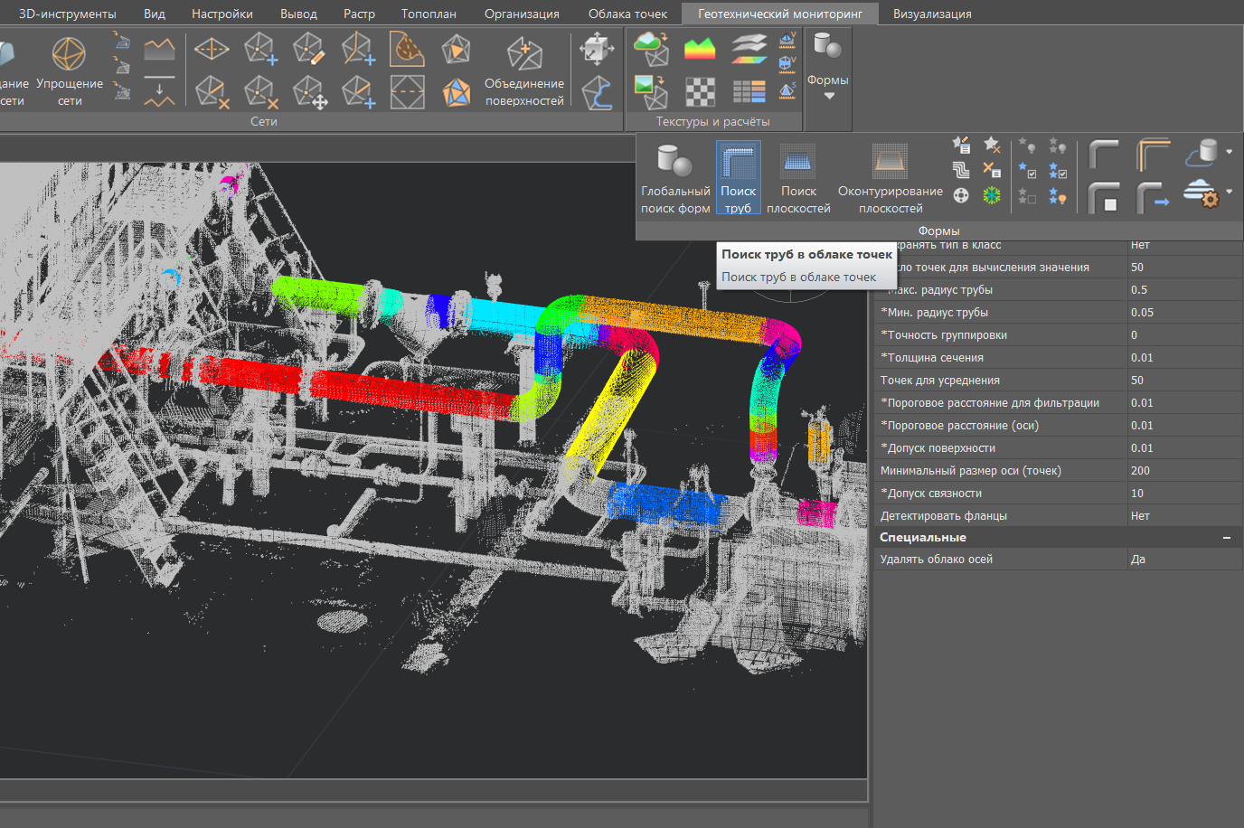Switch to the Визуализация tab
1244x828 pixels.
click(x=932, y=14)
